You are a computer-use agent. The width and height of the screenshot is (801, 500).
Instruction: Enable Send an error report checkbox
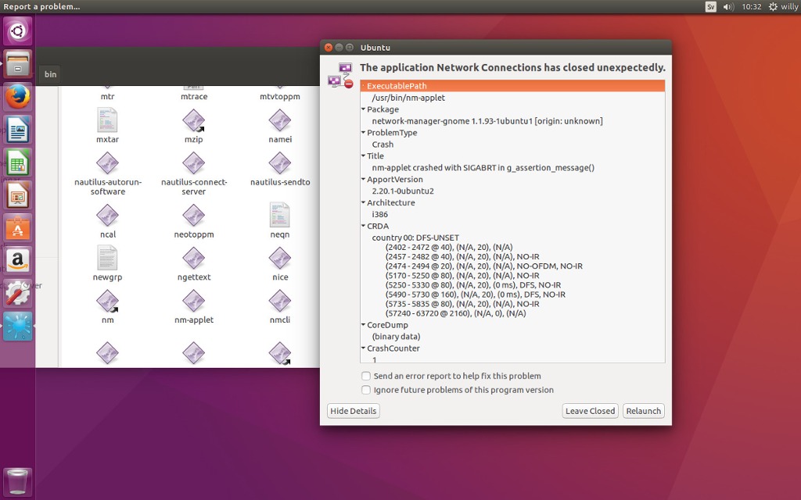coord(366,376)
